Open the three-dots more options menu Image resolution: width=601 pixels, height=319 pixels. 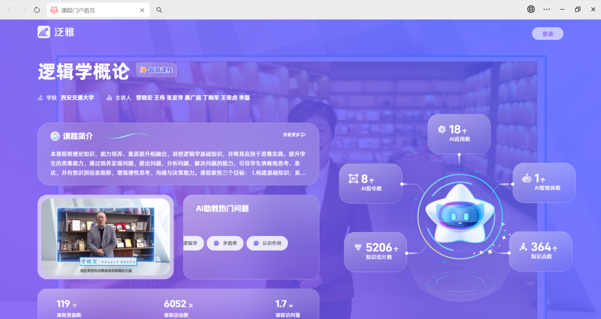[x=547, y=9]
